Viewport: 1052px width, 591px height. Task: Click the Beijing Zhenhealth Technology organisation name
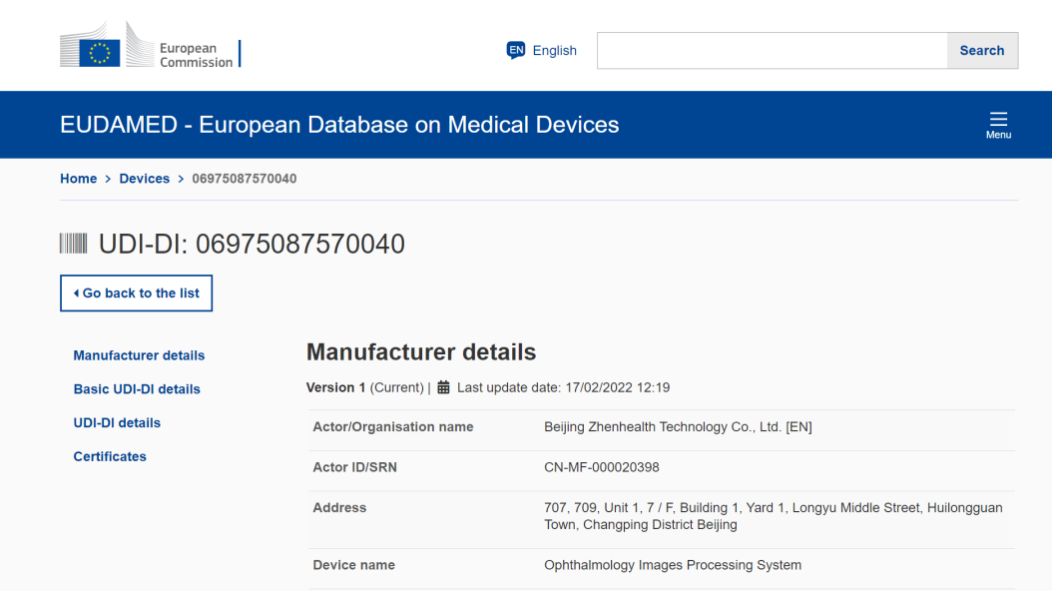(678, 427)
